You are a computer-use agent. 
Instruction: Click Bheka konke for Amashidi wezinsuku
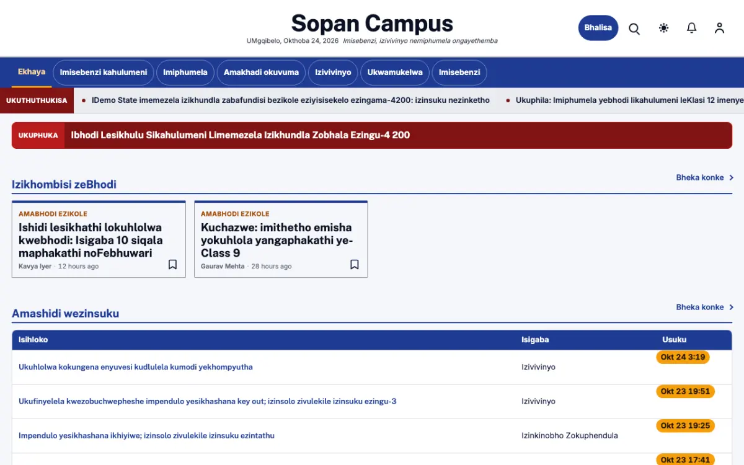tap(705, 307)
